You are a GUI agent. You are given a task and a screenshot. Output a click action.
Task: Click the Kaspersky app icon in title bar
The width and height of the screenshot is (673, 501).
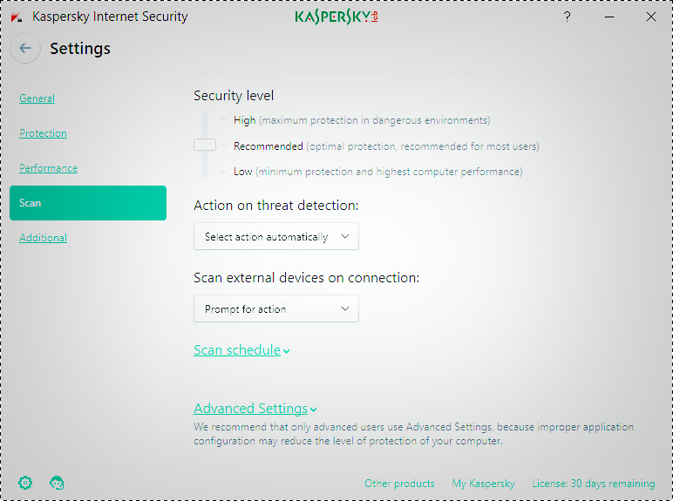coord(17,17)
